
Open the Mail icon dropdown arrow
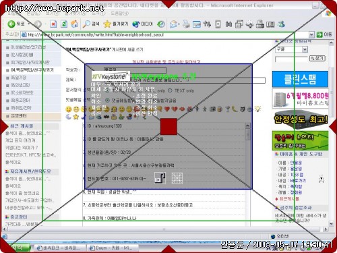coord(179,24)
